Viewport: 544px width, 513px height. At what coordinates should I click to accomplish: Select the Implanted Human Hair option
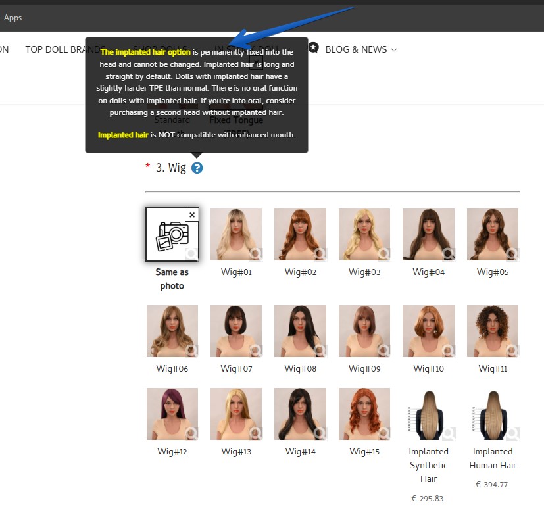coord(493,416)
